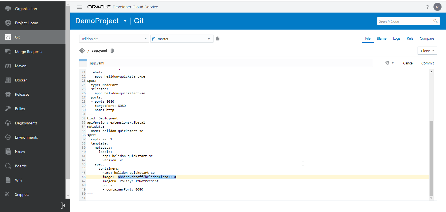Open the Builds hammer icon
Viewport: 446px width, 212px height.
8,109
